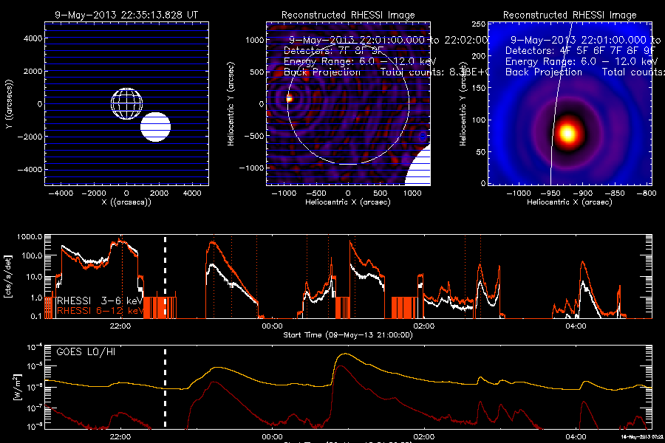
Task: Click the 'GOES LO/HI' plot label
Action: 86,352
